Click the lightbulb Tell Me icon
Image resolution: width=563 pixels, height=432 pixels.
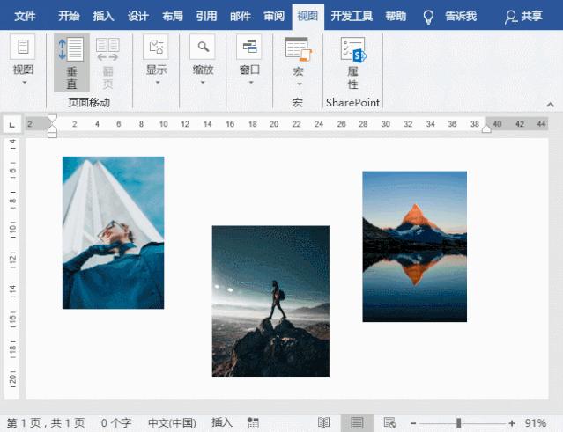(x=428, y=17)
